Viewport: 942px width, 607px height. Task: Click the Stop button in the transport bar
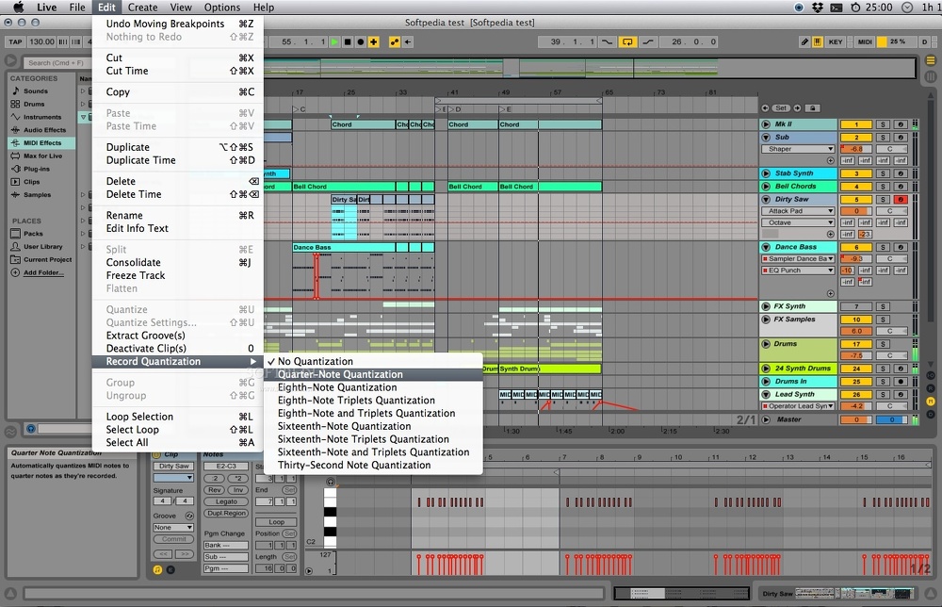point(348,42)
